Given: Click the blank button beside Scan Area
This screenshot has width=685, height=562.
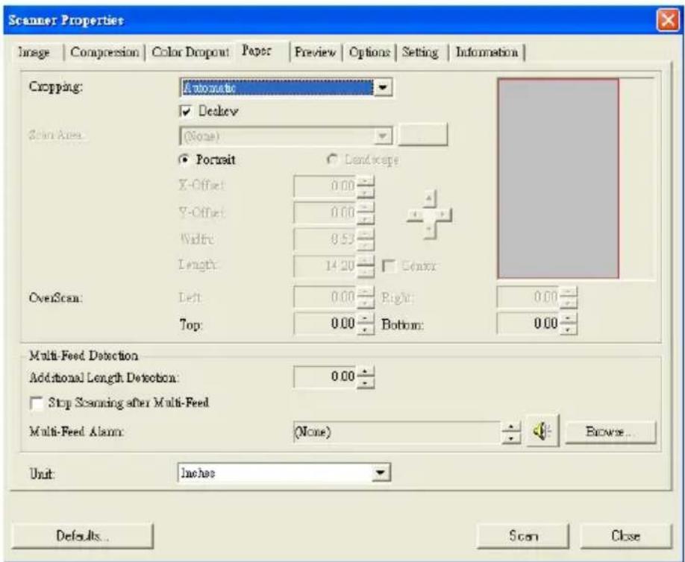Looking at the screenshot, I should (423, 134).
